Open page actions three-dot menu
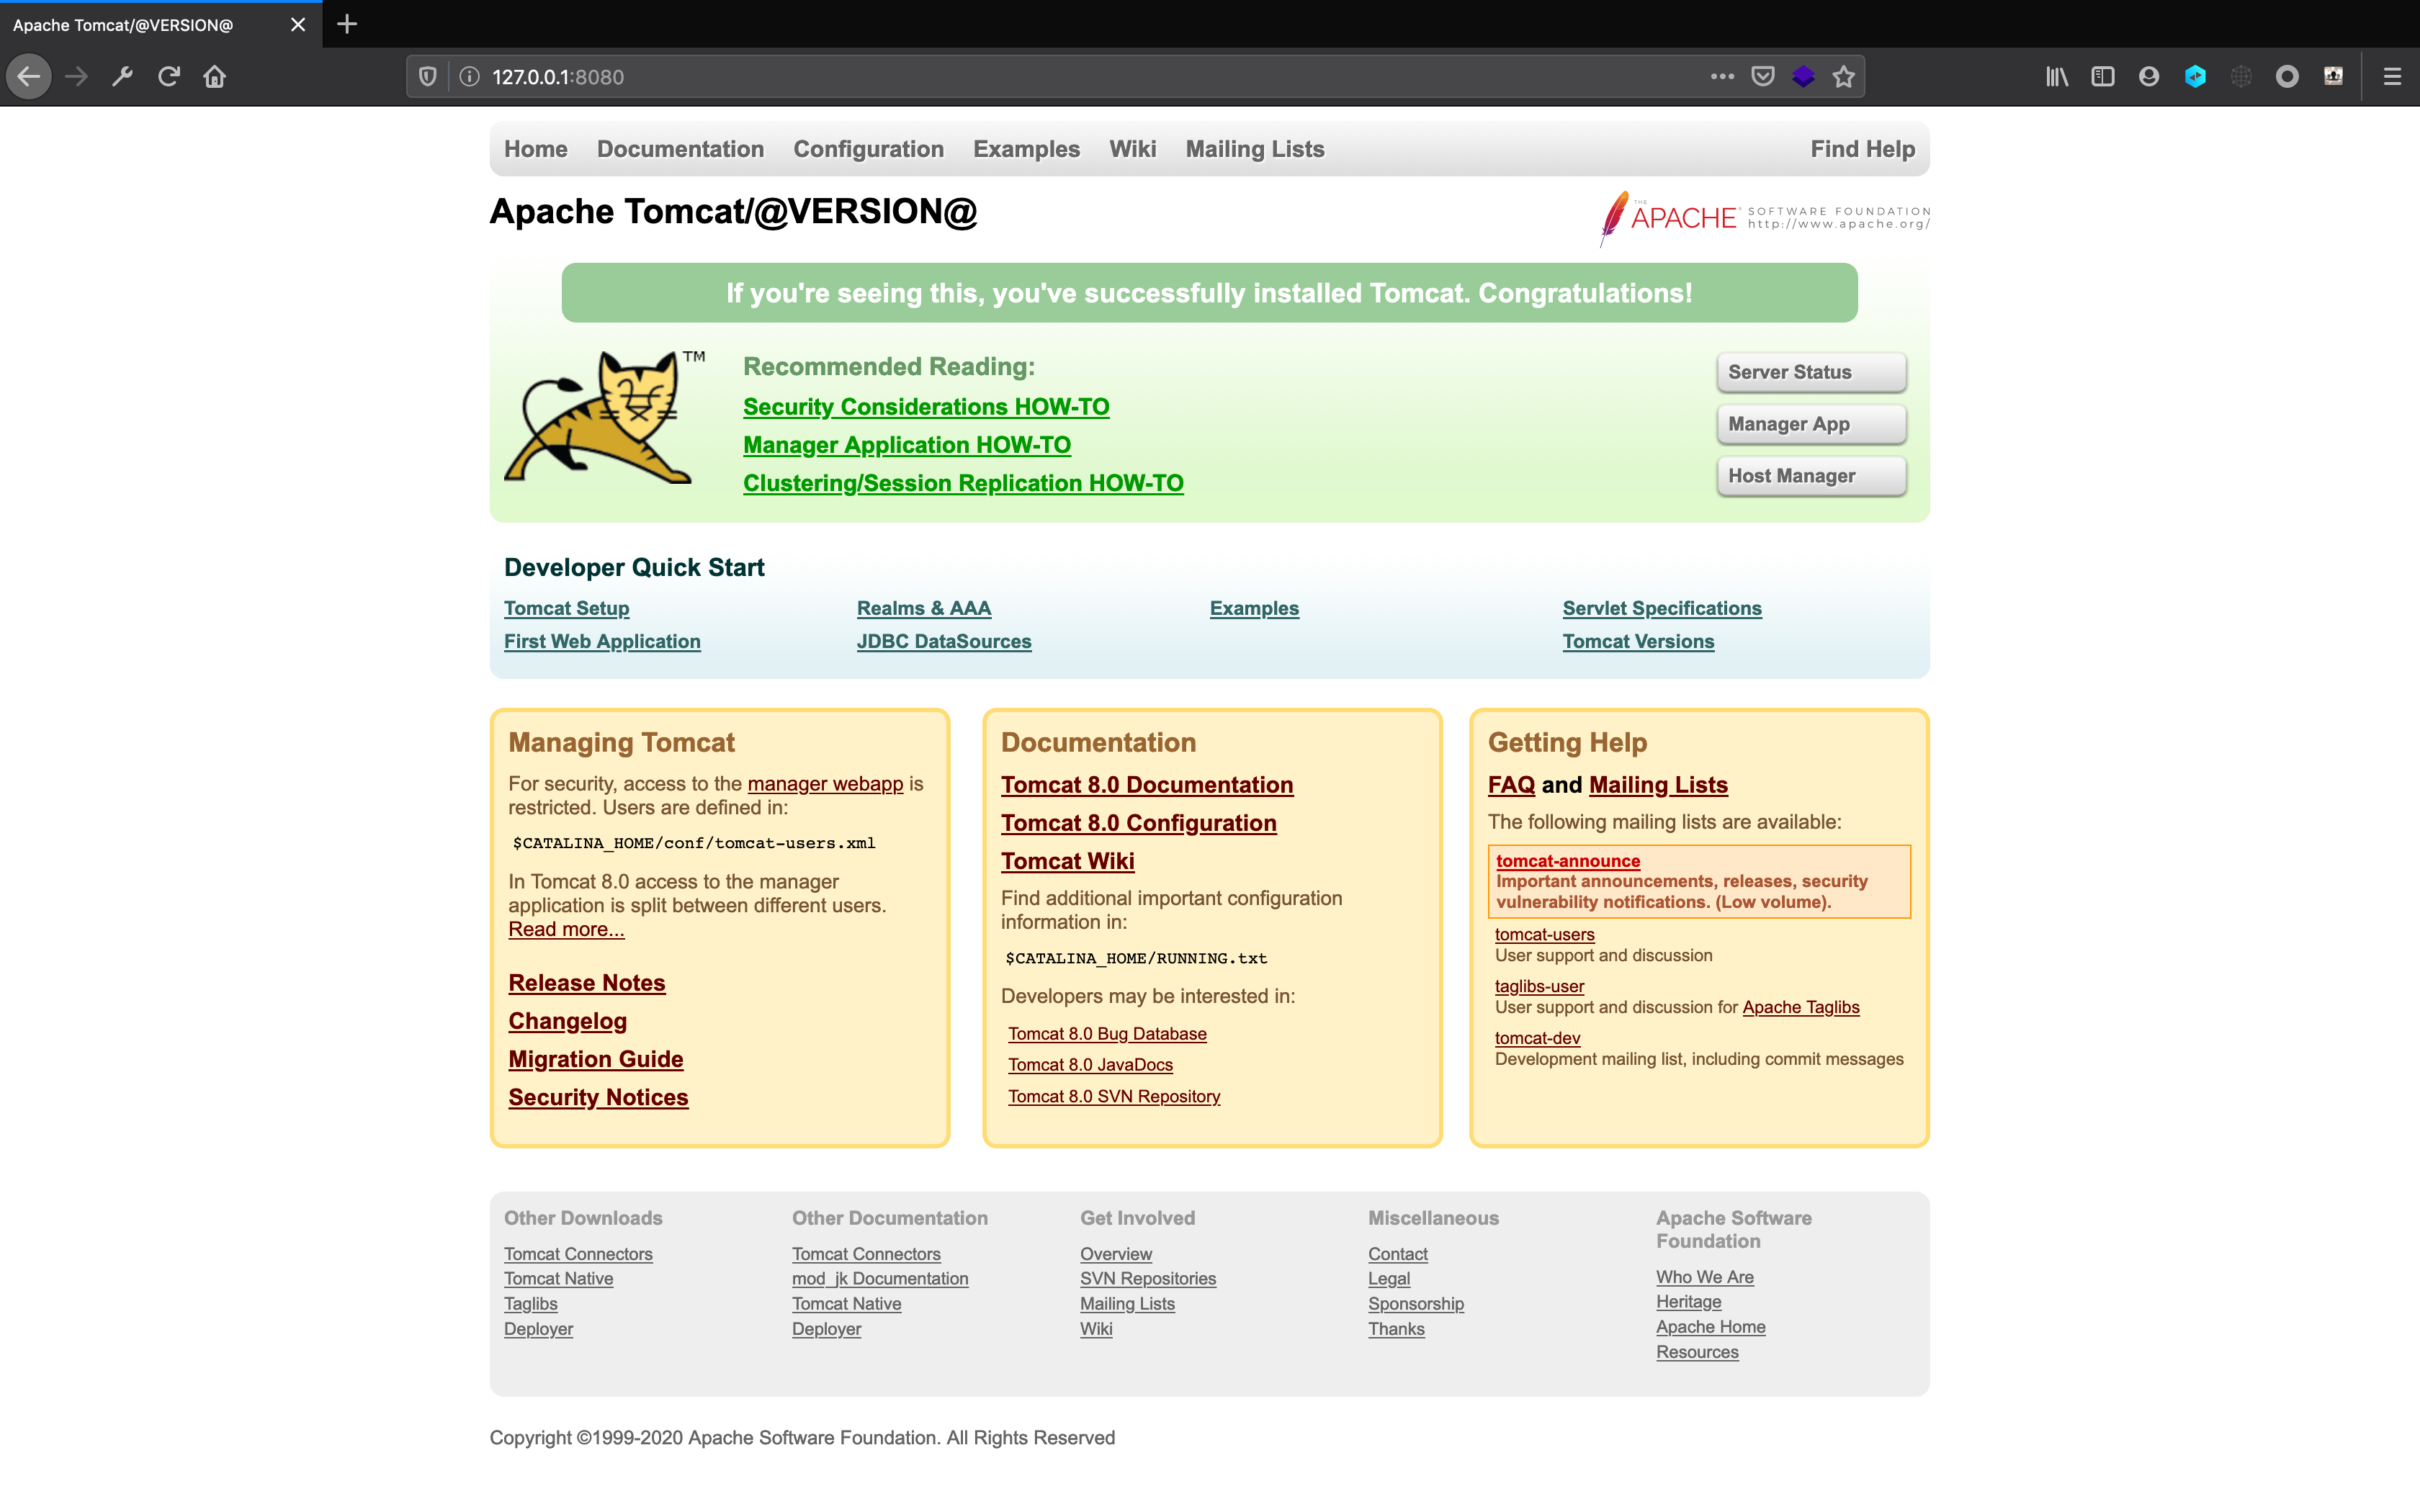The image size is (2420, 1512). pyautogui.click(x=1722, y=77)
